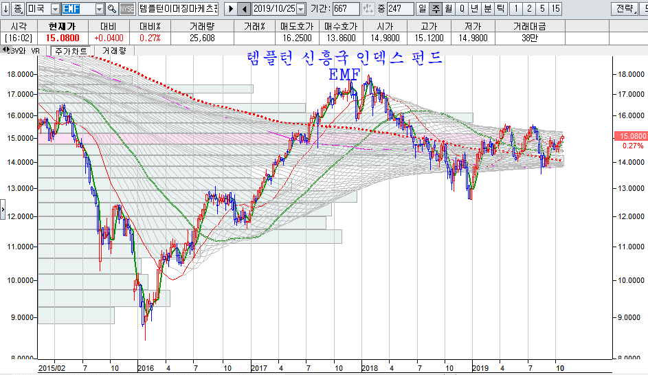Click the 매수호가 column header
The image size is (648, 375).
[341, 26]
